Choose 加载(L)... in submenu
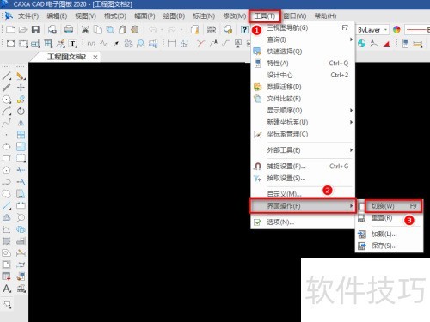Screen dimensions: 430x322 pyautogui.click(x=390, y=234)
